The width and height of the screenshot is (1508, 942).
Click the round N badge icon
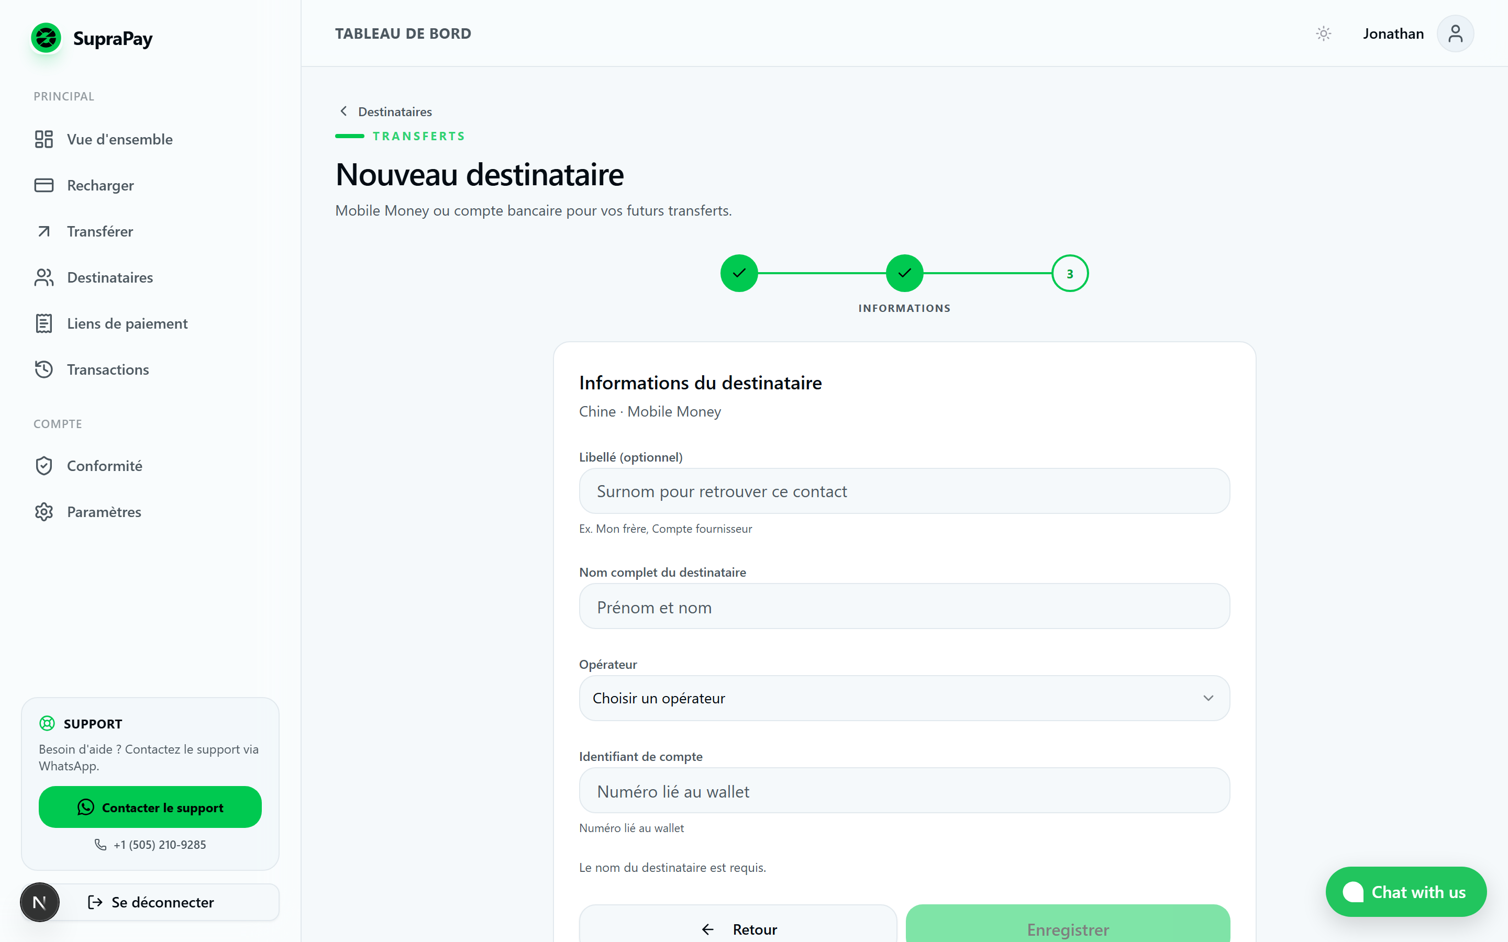39,902
